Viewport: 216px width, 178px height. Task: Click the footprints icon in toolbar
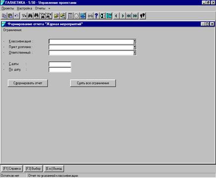click(x=142, y=16)
